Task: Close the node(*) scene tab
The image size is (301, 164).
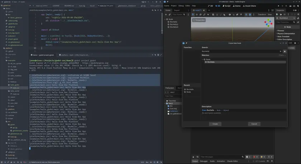Action: point(204,10)
